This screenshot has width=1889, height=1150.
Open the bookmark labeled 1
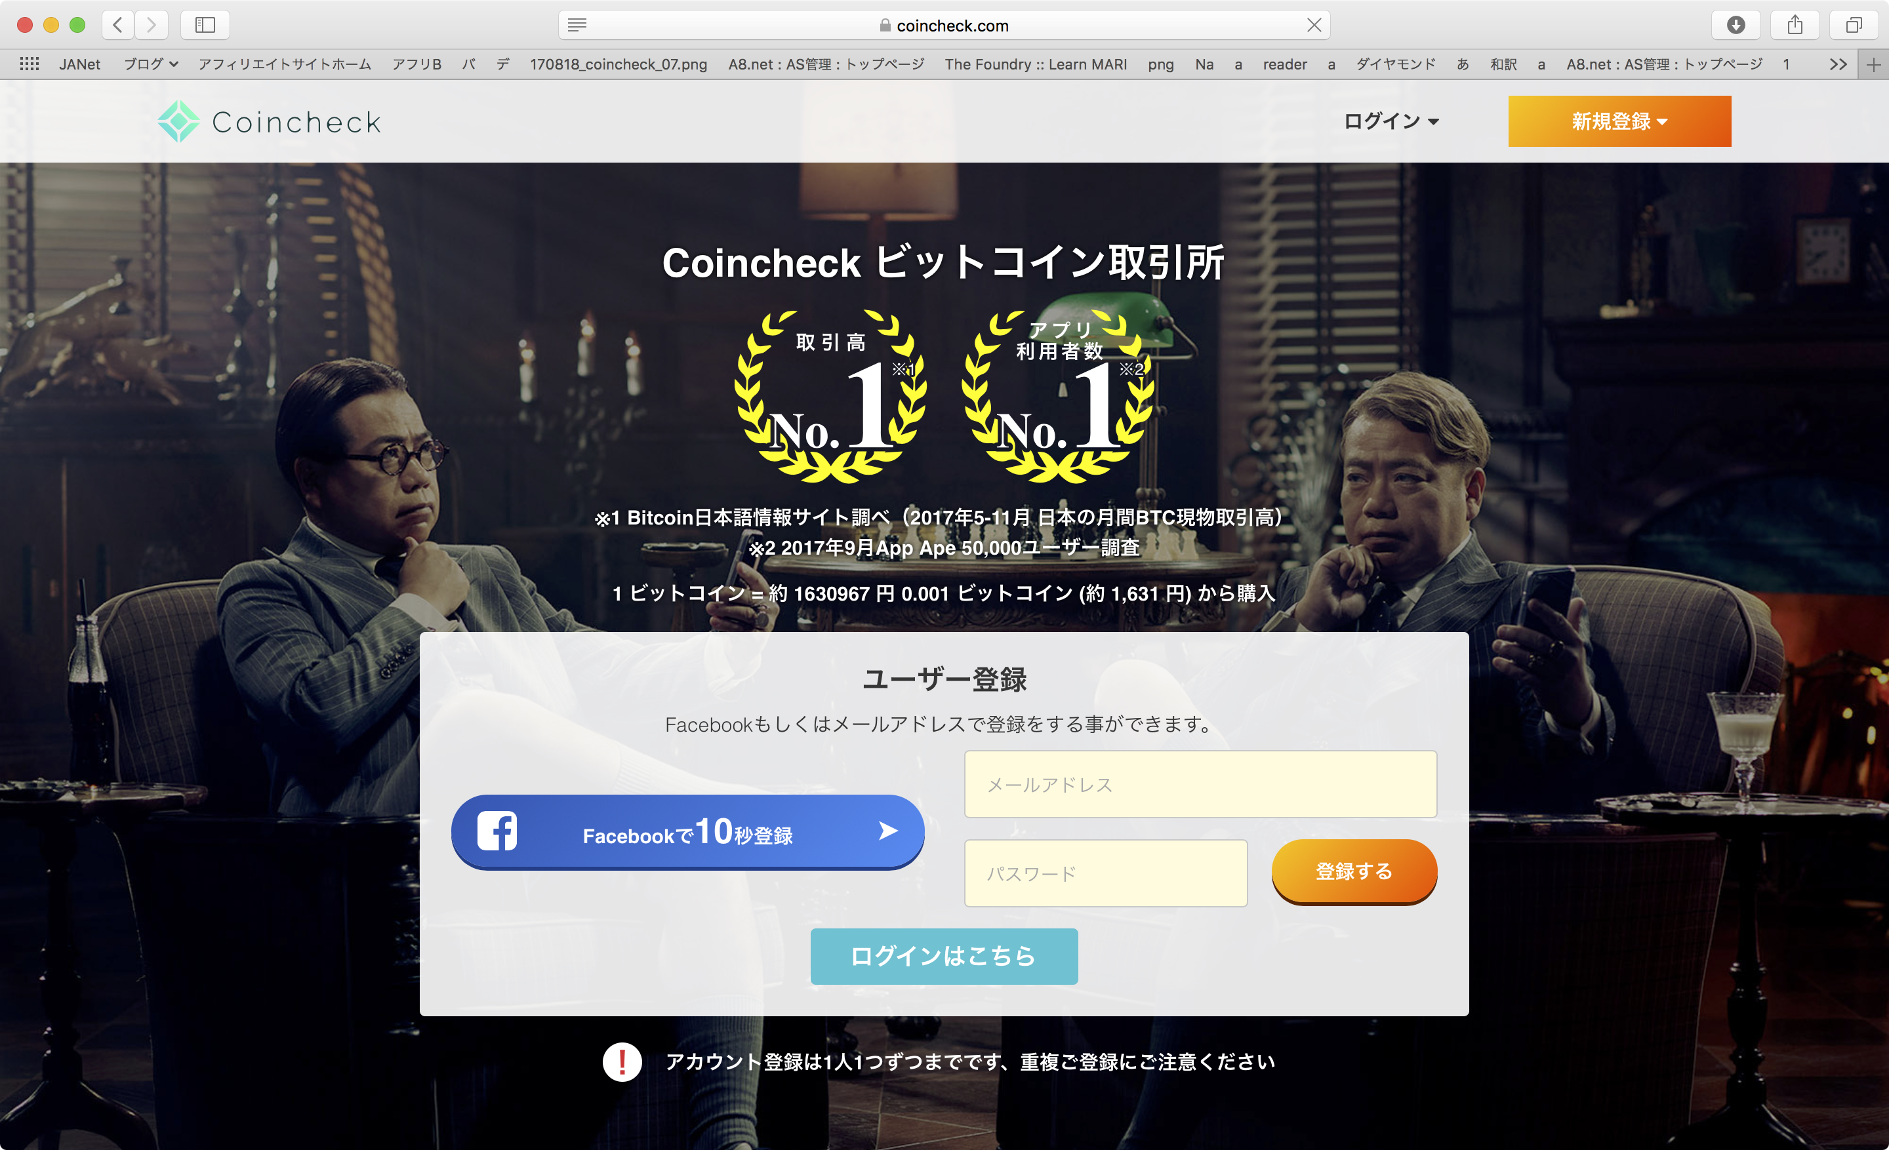1785,64
